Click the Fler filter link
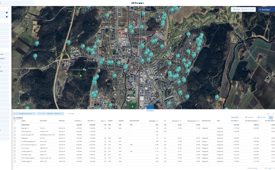The height and width of the screenshot is (170, 275). (71, 114)
